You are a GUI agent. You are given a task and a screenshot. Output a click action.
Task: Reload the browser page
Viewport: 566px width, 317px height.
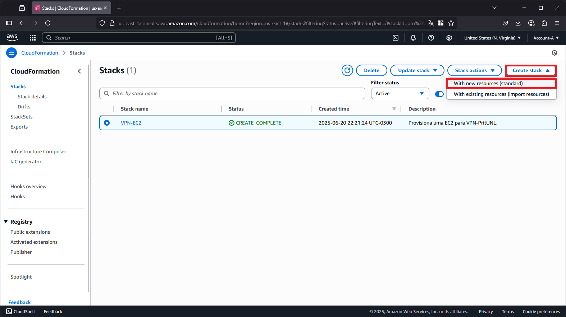tap(48, 23)
